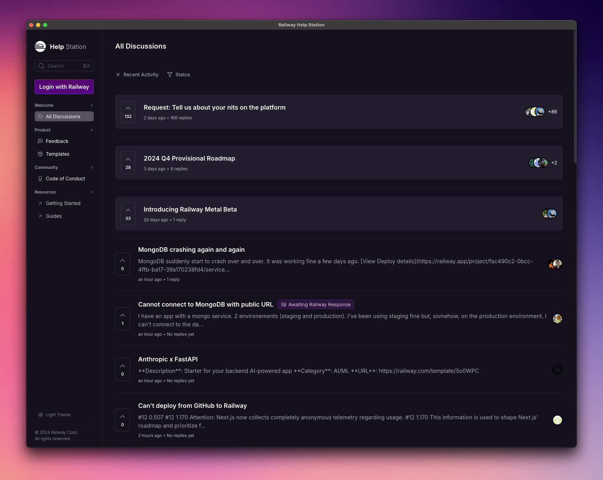The height and width of the screenshot is (480, 603).
Task: Click the Templates cube icon
Action: [x=40, y=154]
